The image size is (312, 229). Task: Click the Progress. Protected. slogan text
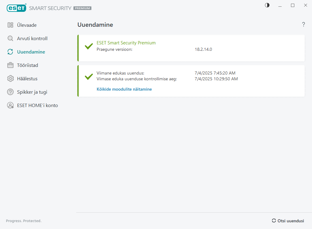(24, 221)
